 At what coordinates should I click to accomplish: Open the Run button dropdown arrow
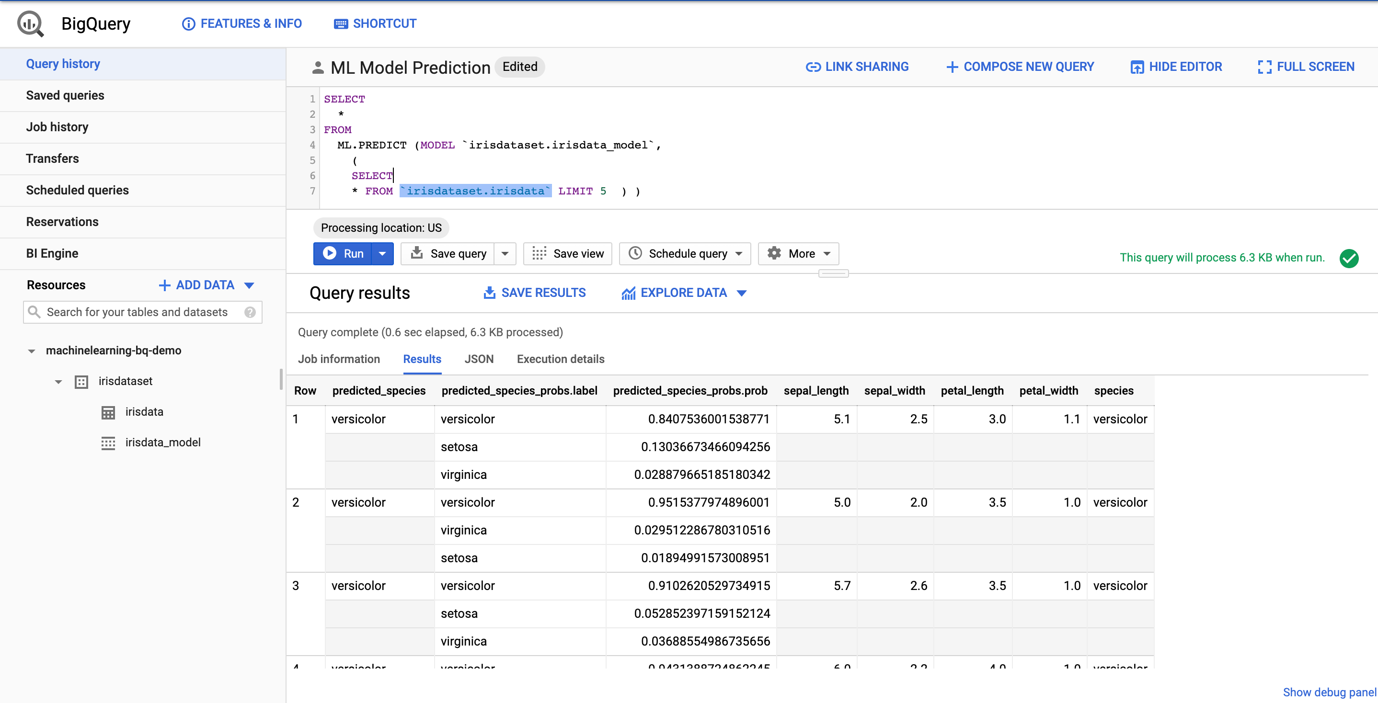tap(382, 253)
